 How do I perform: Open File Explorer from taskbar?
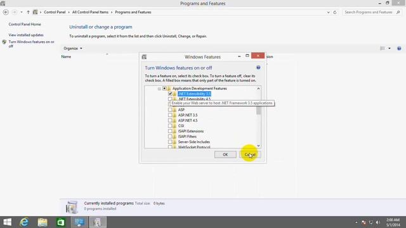43,222
